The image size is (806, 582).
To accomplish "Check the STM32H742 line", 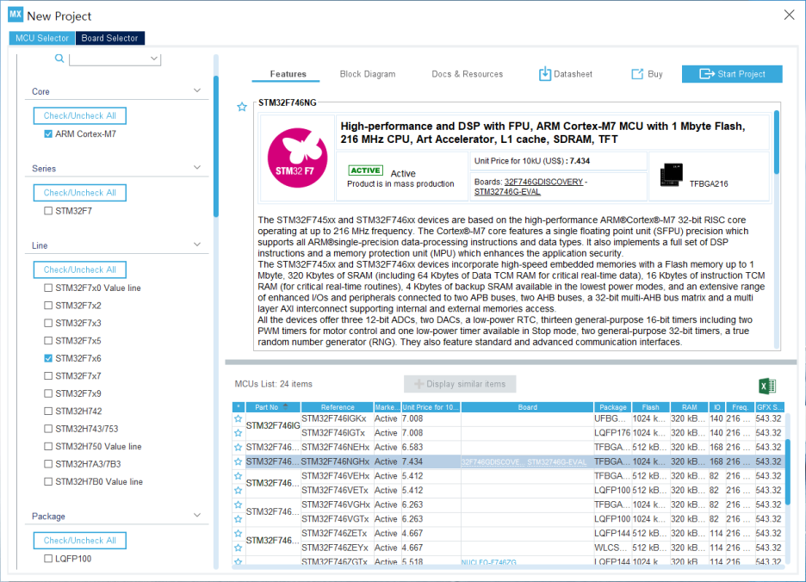I will pyautogui.click(x=48, y=411).
